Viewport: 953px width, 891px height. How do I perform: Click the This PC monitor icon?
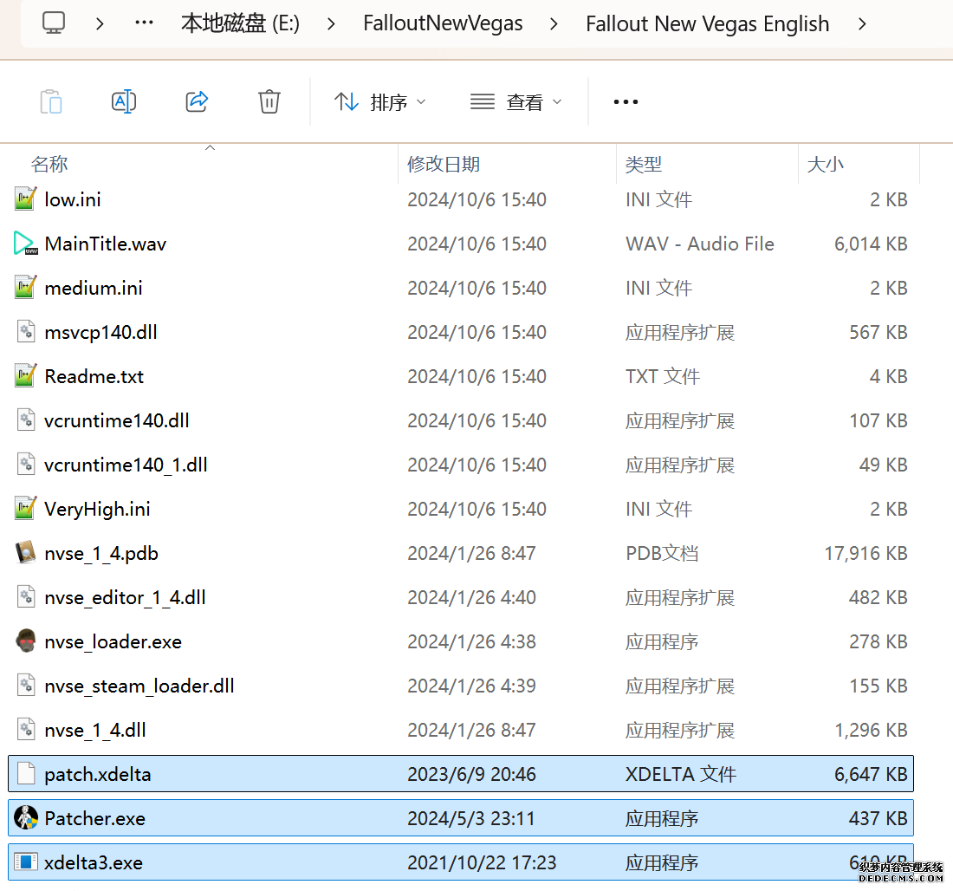pyautogui.click(x=54, y=23)
